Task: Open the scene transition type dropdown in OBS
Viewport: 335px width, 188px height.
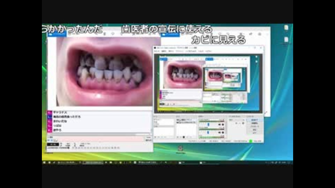Action: (237, 120)
